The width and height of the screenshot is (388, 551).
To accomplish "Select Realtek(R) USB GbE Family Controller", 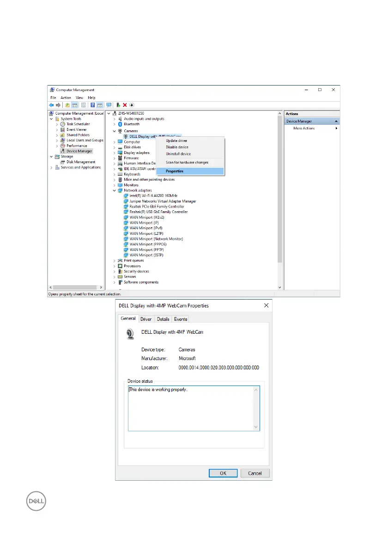I will (x=159, y=212).
